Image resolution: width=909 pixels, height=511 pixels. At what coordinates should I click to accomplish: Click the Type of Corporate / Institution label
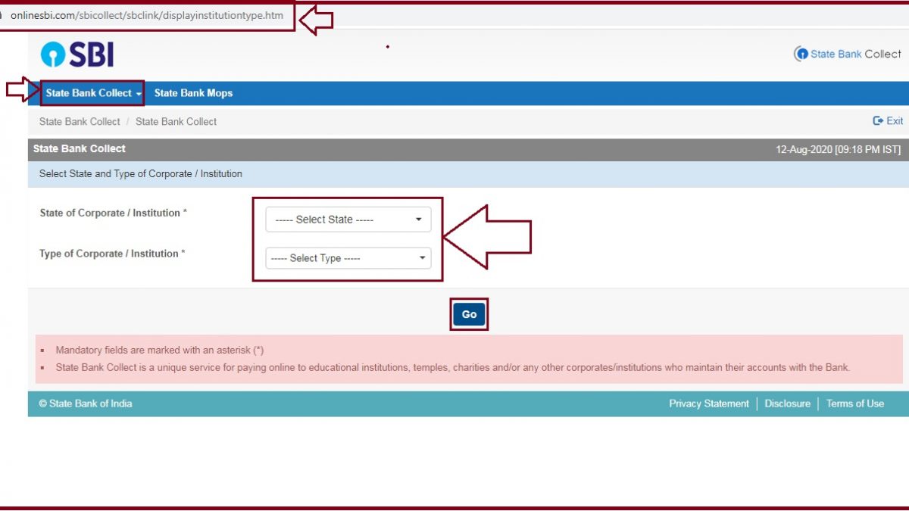point(112,254)
